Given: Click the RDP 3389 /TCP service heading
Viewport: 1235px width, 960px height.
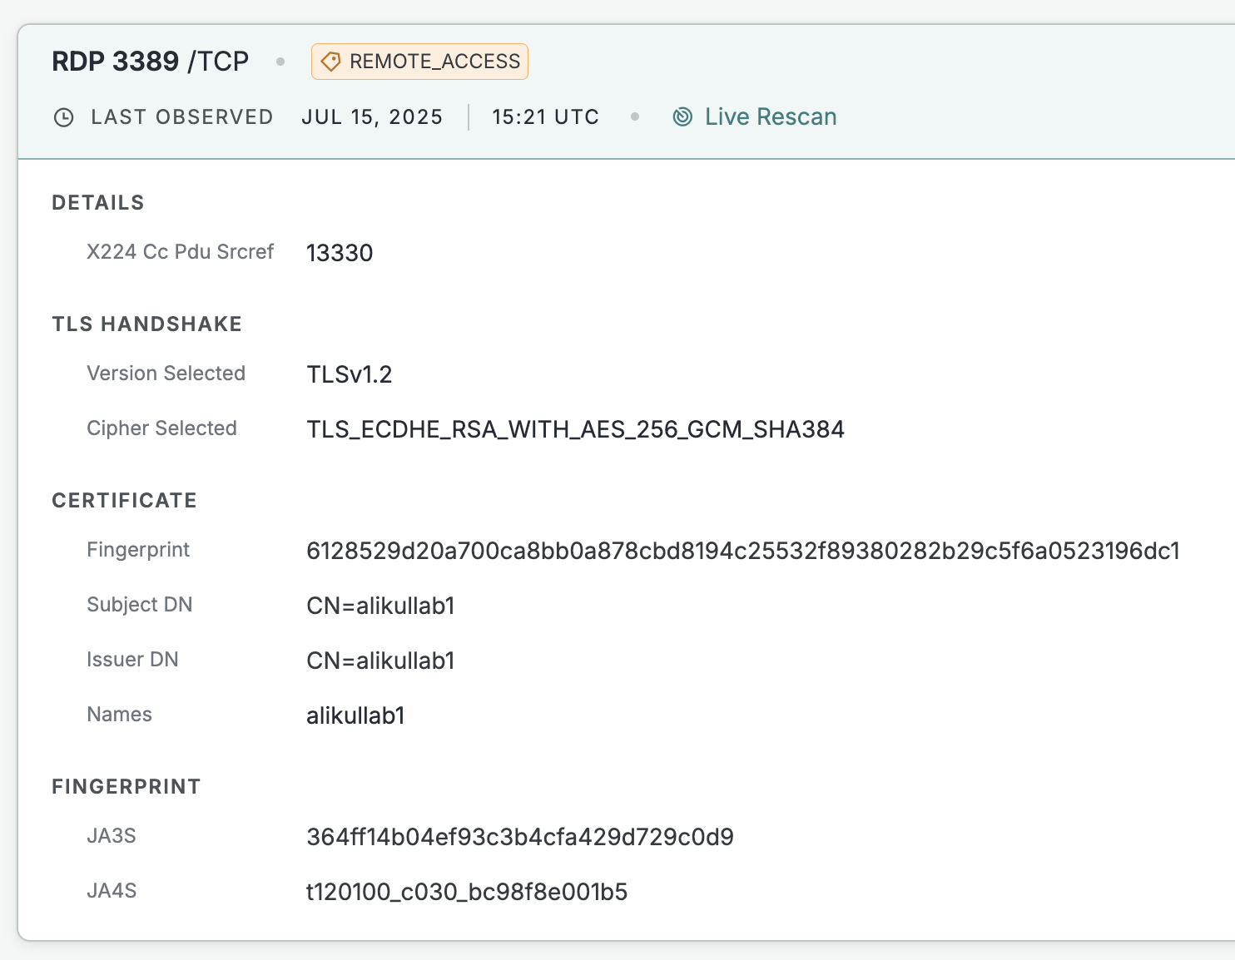Looking at the screenshot, I should [150, 62].
